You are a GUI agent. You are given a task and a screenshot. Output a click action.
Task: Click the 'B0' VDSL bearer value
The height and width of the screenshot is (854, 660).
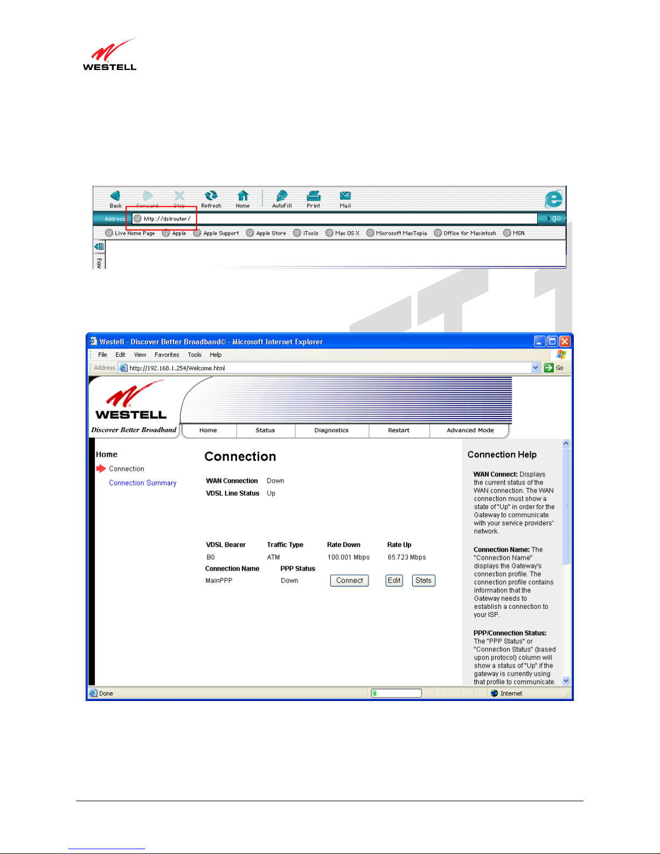[x=210, y=558]
